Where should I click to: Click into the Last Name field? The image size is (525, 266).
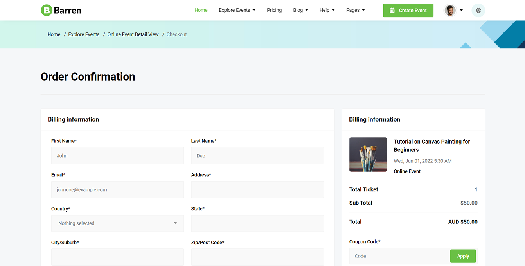click(x=257, y=156)
